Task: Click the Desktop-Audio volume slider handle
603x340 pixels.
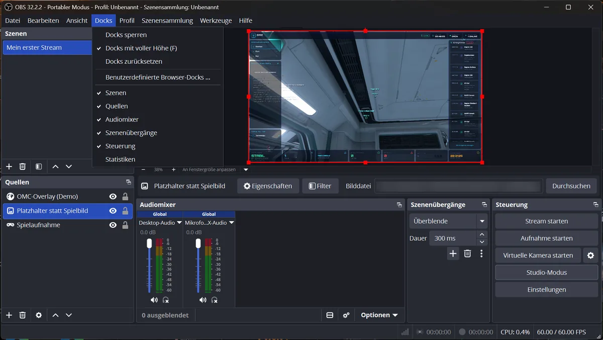Action: pos(149,243)
